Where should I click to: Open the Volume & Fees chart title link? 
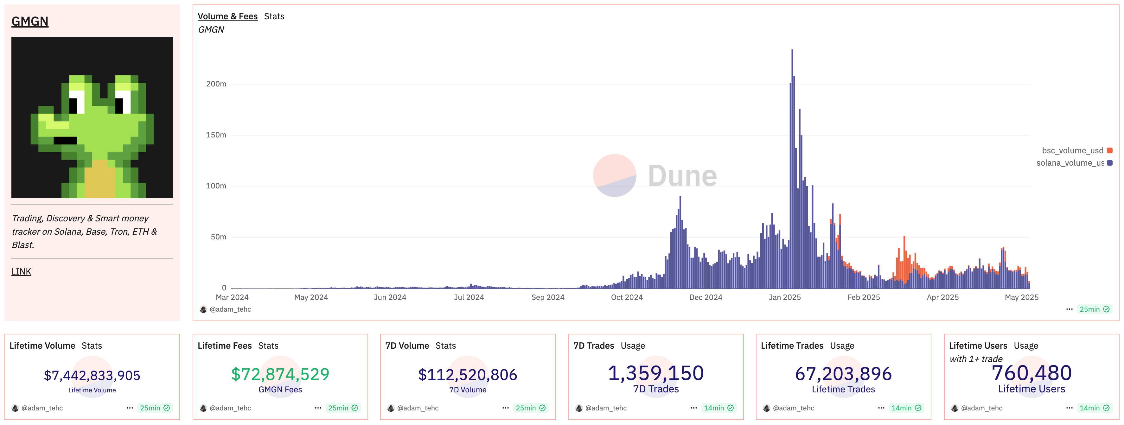pos(227,16)
